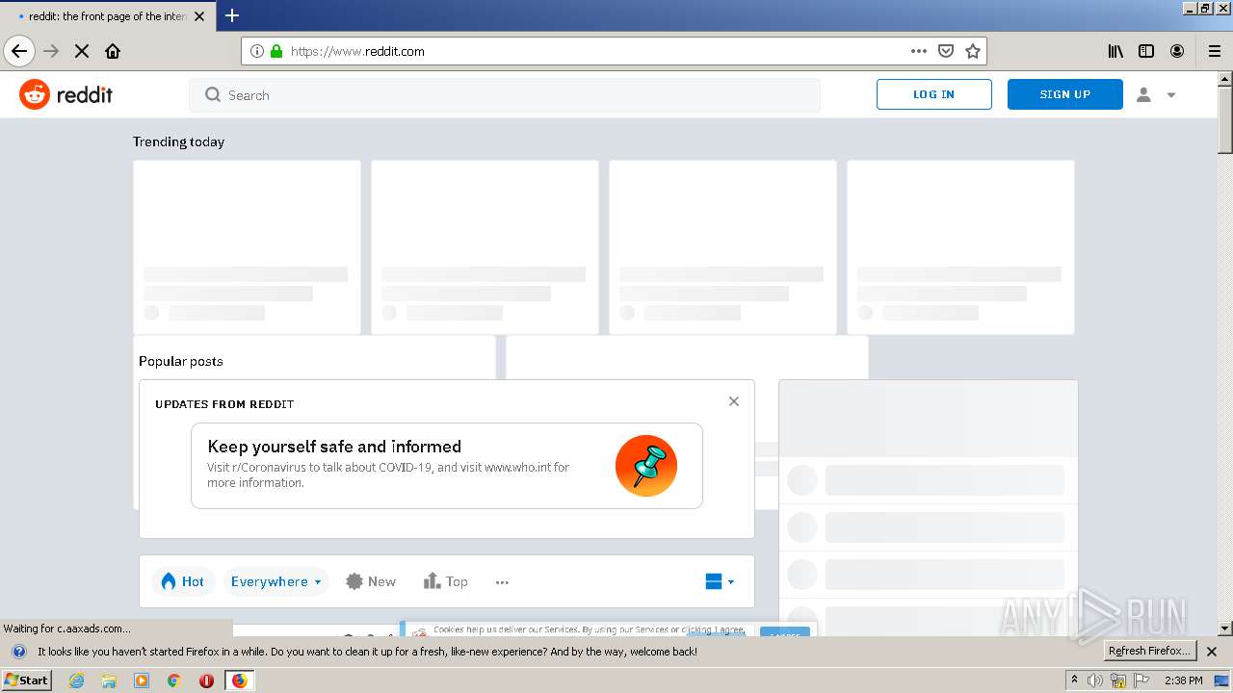This screenshot has height=693, width=1233.
Task: Click the pushpin announcement icon
Action: (x=646, y=466)
